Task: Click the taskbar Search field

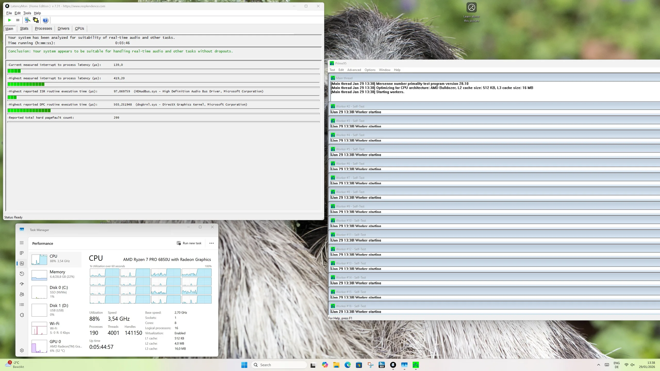Action: pos(279,365)
